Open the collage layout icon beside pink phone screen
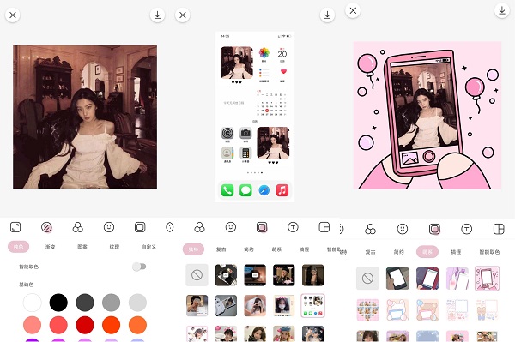Image resolution: width=515 pixels, height=342 pixels. pyautogui.click(x=499, y=229)
